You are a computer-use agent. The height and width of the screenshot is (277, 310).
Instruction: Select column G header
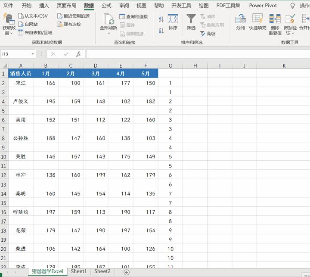(170, 65)
